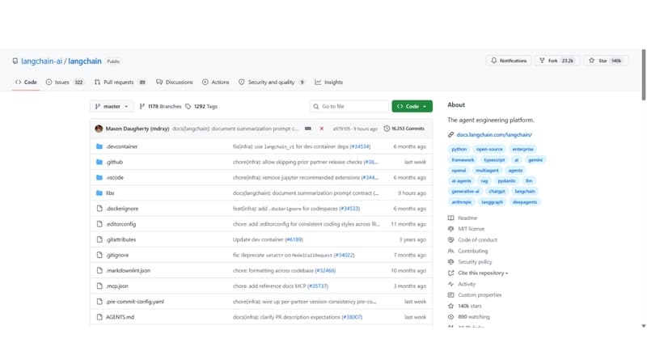Screen dimensions: 647x364
Task: Open the deepagents topic tag
Action: (x=525, y=201)
